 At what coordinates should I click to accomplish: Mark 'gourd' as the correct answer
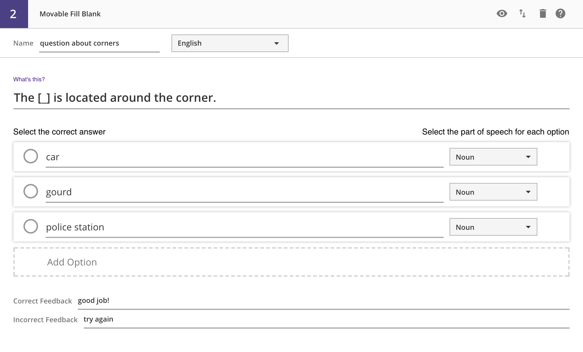coord(31,191)
